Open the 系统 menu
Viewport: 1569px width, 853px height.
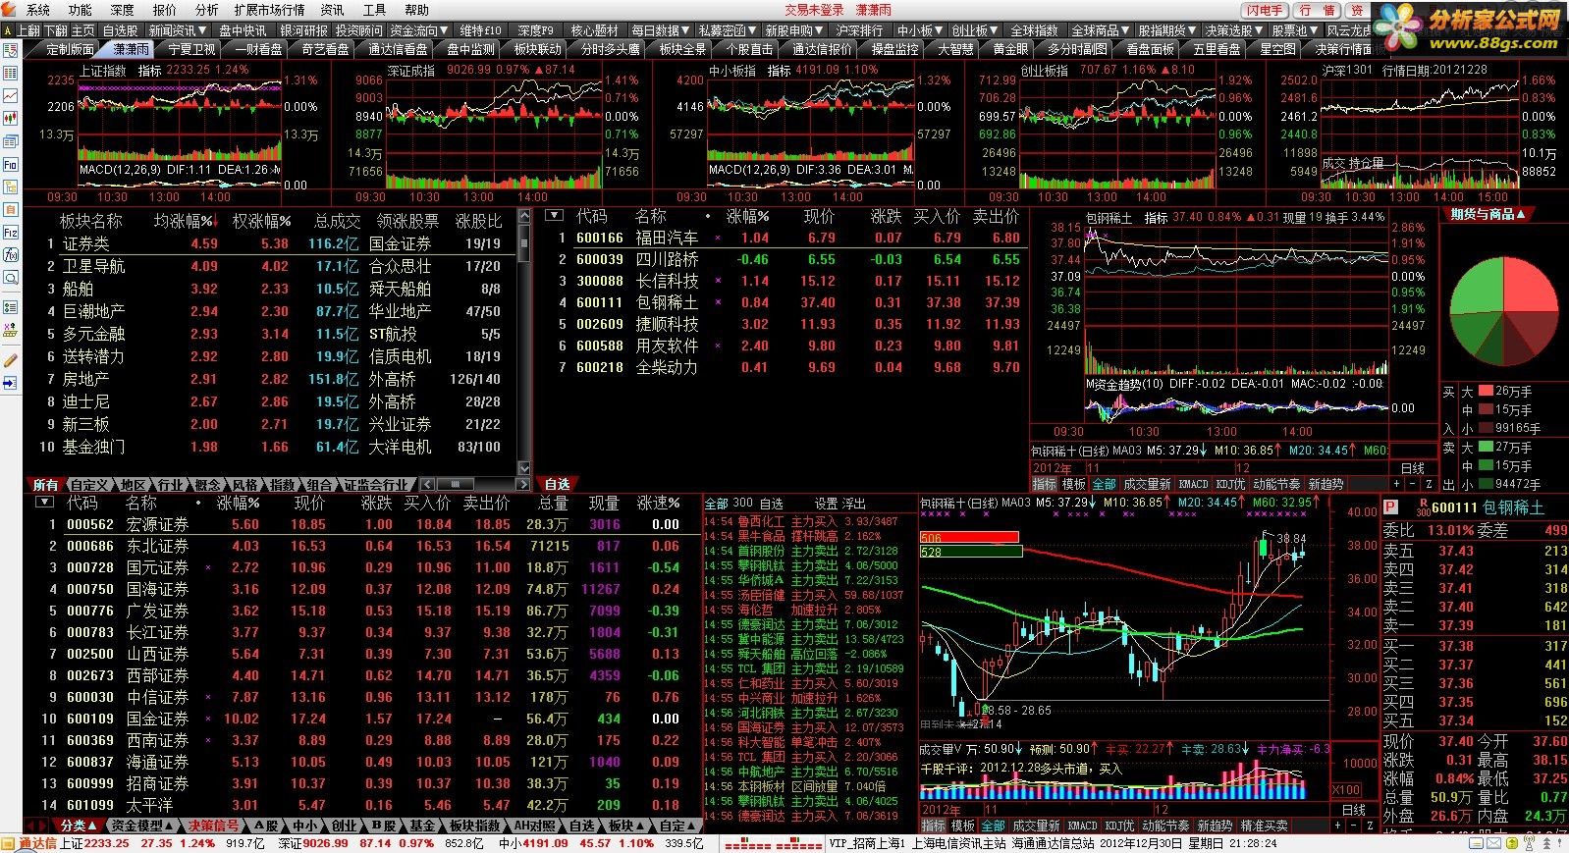click(x=37, y=10)
